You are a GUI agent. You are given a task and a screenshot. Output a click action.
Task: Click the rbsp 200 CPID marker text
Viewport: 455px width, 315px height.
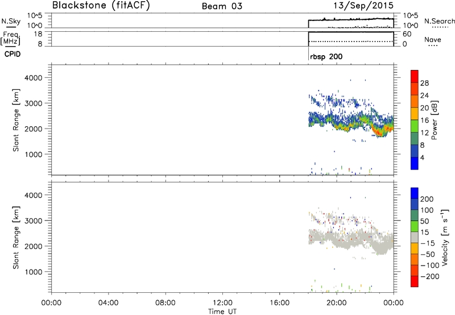coord(326,56)
